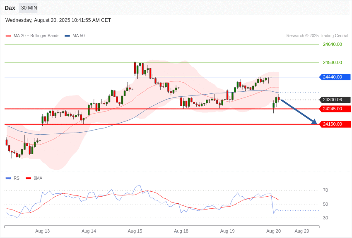Click the green 24530.00 resistance label
The height and width of the screenshot is (238, 352).
point(333,62)
